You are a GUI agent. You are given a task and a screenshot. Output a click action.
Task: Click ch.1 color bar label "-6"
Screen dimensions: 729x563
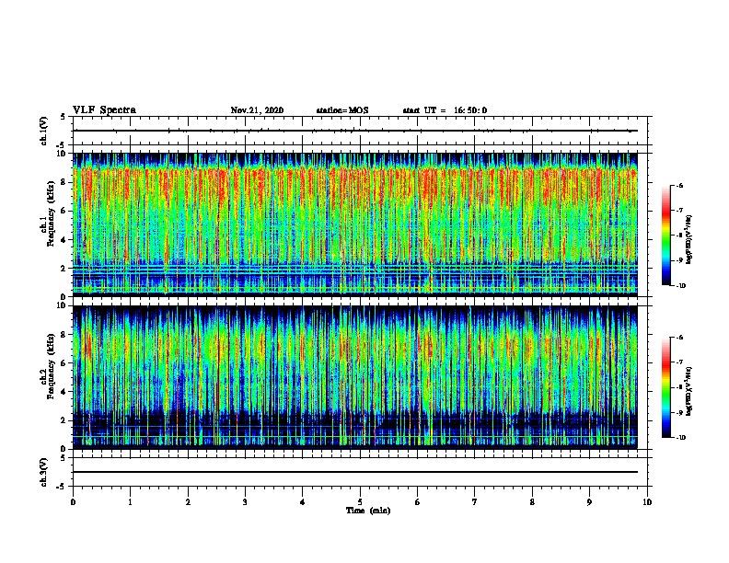679,186
